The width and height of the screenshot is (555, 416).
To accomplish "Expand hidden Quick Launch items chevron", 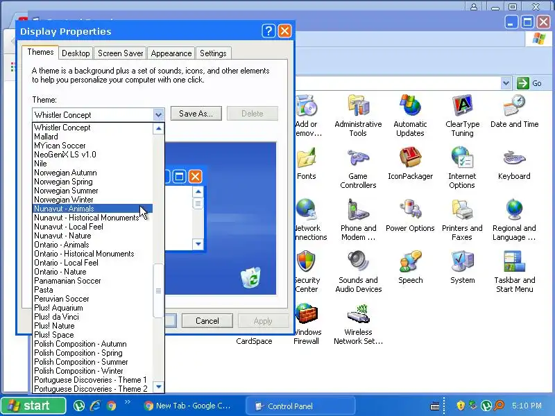I will click(128, 402).
